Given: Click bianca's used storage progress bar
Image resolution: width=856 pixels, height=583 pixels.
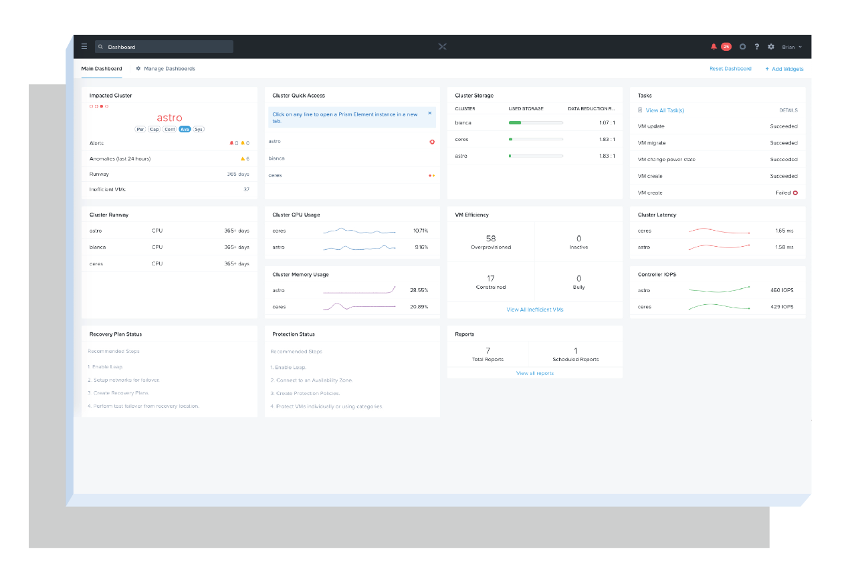Looking at the screenshot, I should [x=537, y=122].
